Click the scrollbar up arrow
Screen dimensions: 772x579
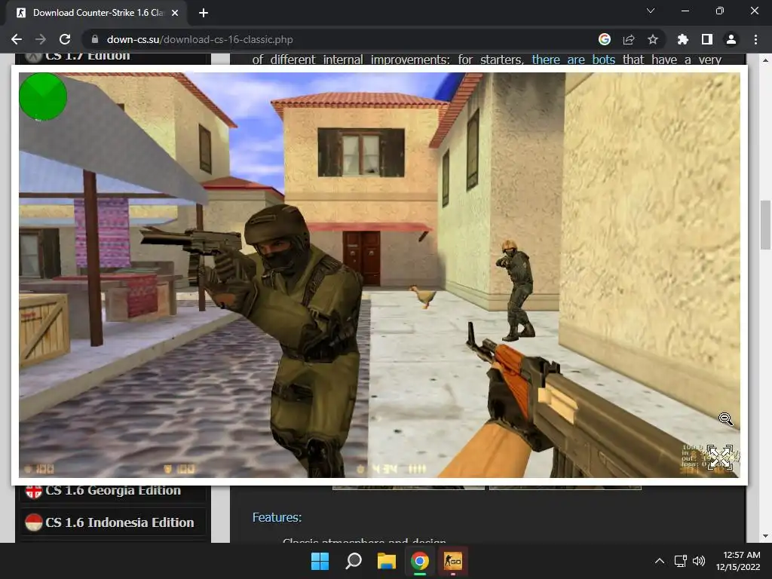point(765,60)
